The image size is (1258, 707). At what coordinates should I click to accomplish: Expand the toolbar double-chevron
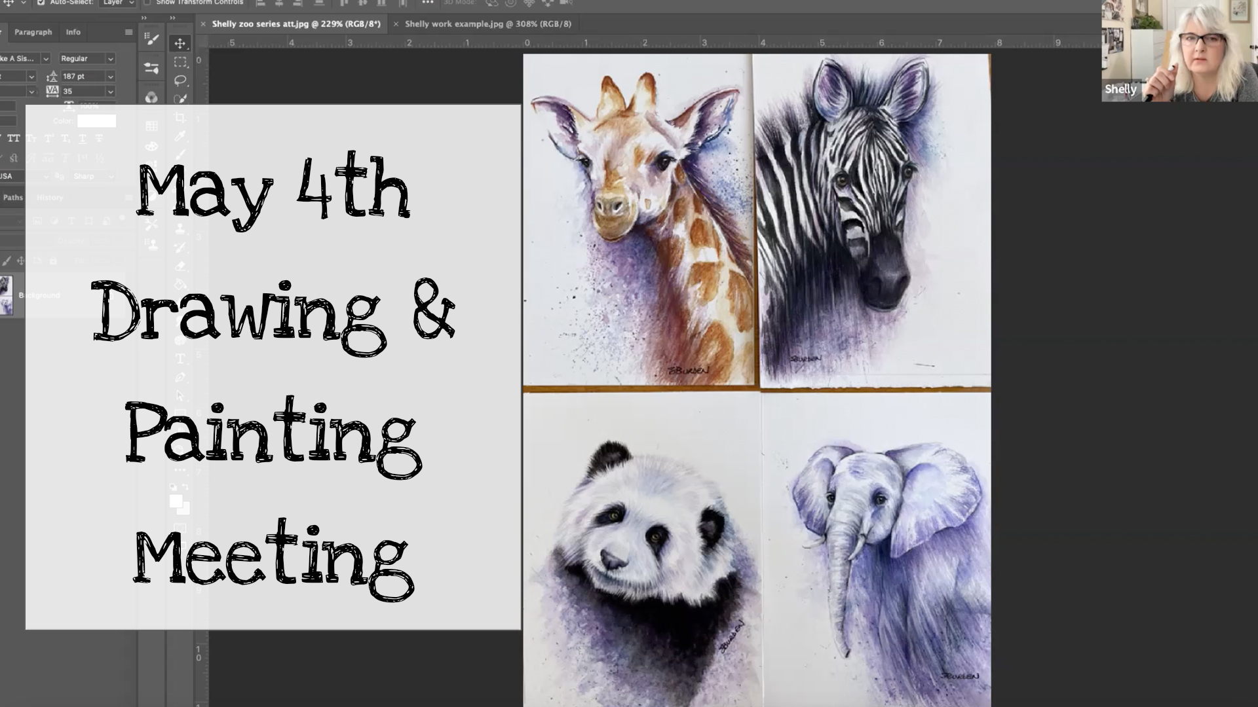pos(173,18)
